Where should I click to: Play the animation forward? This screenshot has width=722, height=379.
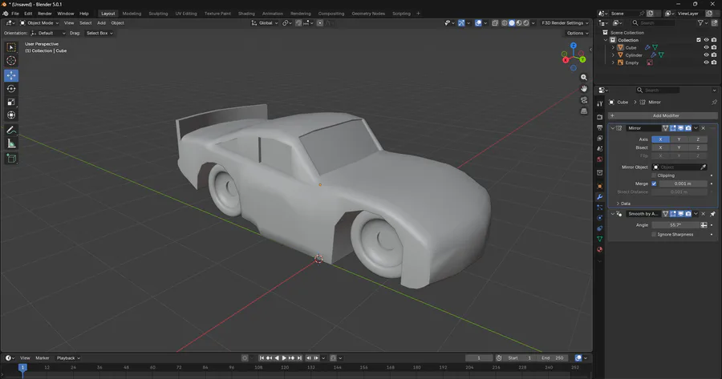[x=284, y=358]
